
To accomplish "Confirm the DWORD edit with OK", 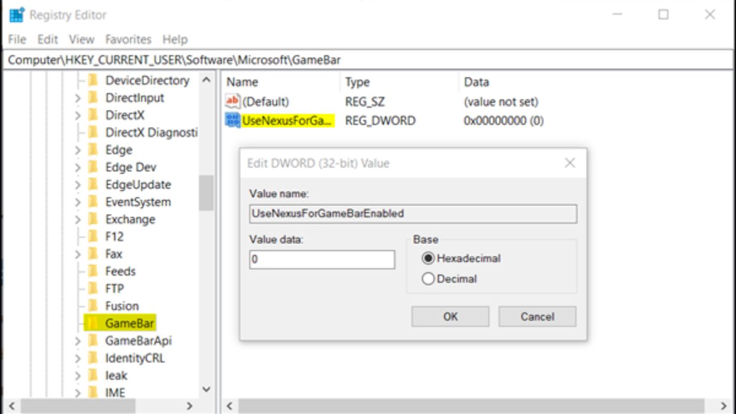I will tap(451, 316).
